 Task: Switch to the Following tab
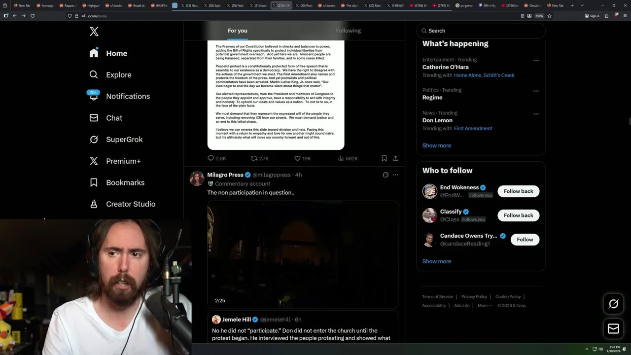(x=348, y=31)
